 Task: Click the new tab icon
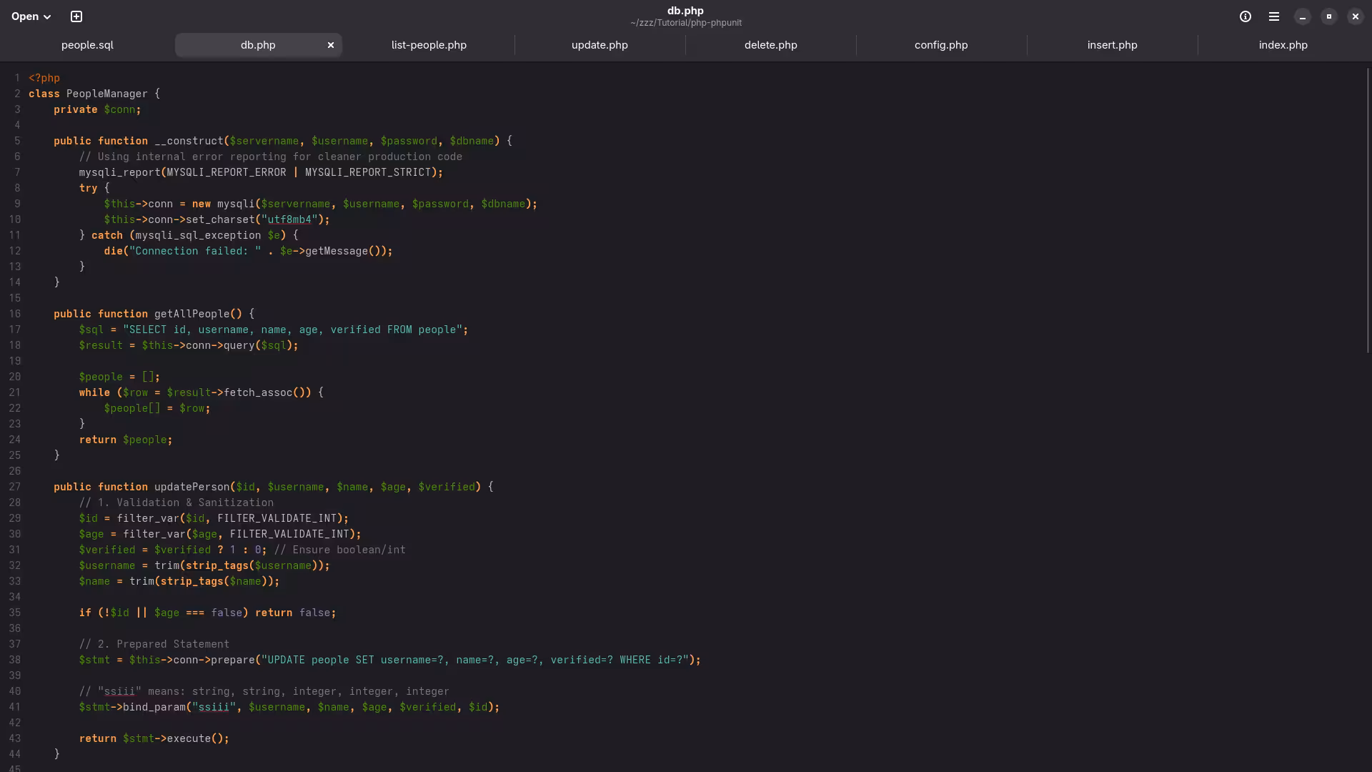[76, 16]
